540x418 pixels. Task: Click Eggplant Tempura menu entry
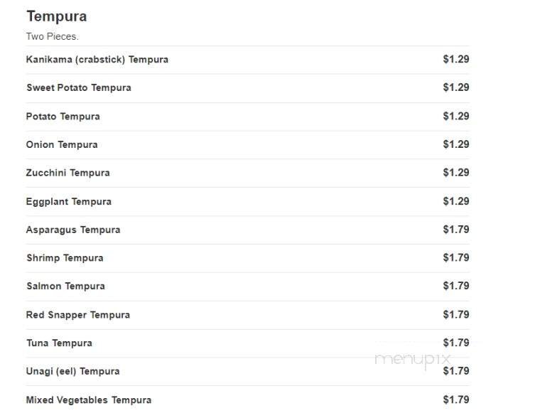coord(69,202)
